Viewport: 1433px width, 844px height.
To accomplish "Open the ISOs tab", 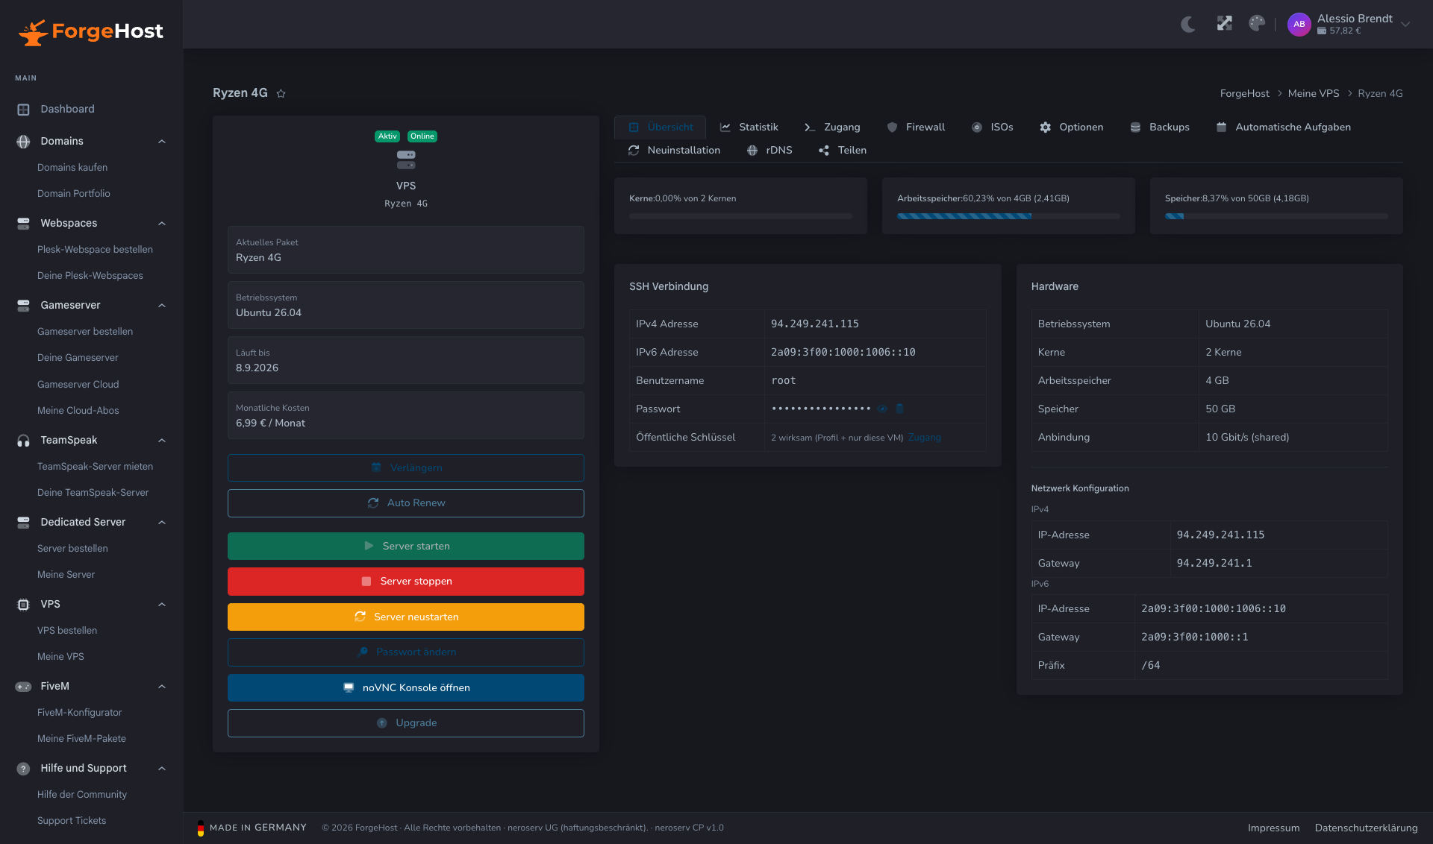I will pos(992,127).
